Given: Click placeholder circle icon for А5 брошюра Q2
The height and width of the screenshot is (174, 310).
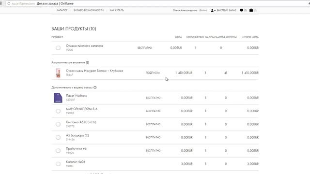Looking at the screenshot, I should [x=58, y=137].
